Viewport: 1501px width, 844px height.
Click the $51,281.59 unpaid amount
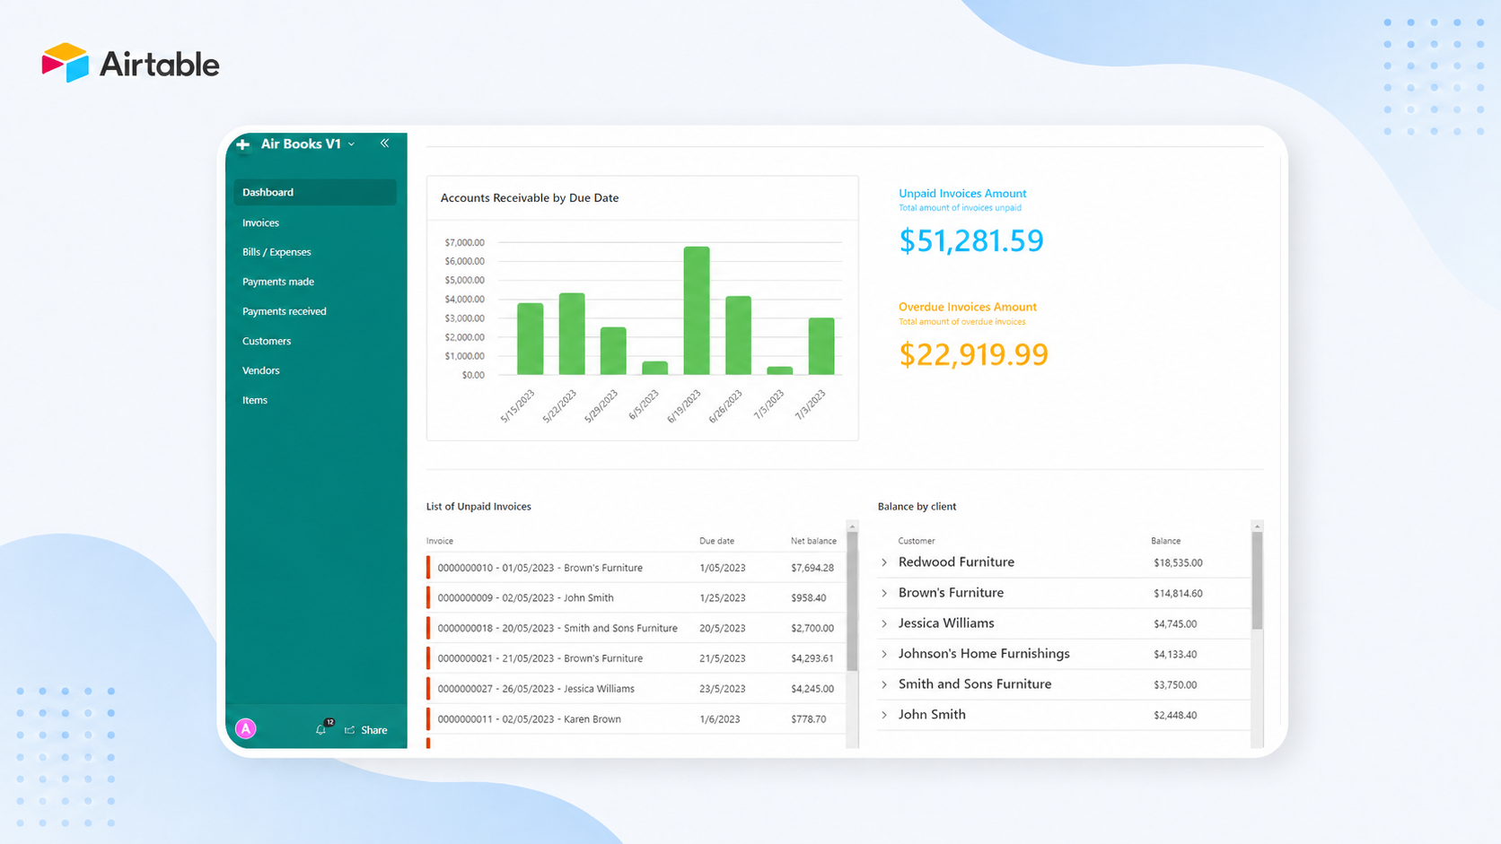click(x=971, y=240)
